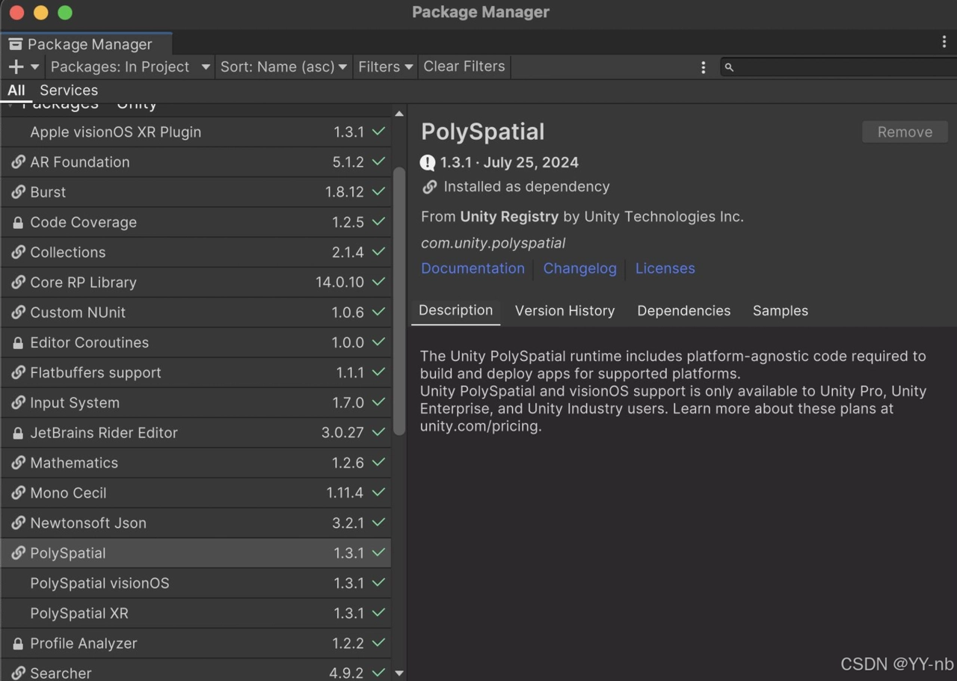Click the link icon of Burst
Viewport: 957px width, 681px height.
click(18, 192)
